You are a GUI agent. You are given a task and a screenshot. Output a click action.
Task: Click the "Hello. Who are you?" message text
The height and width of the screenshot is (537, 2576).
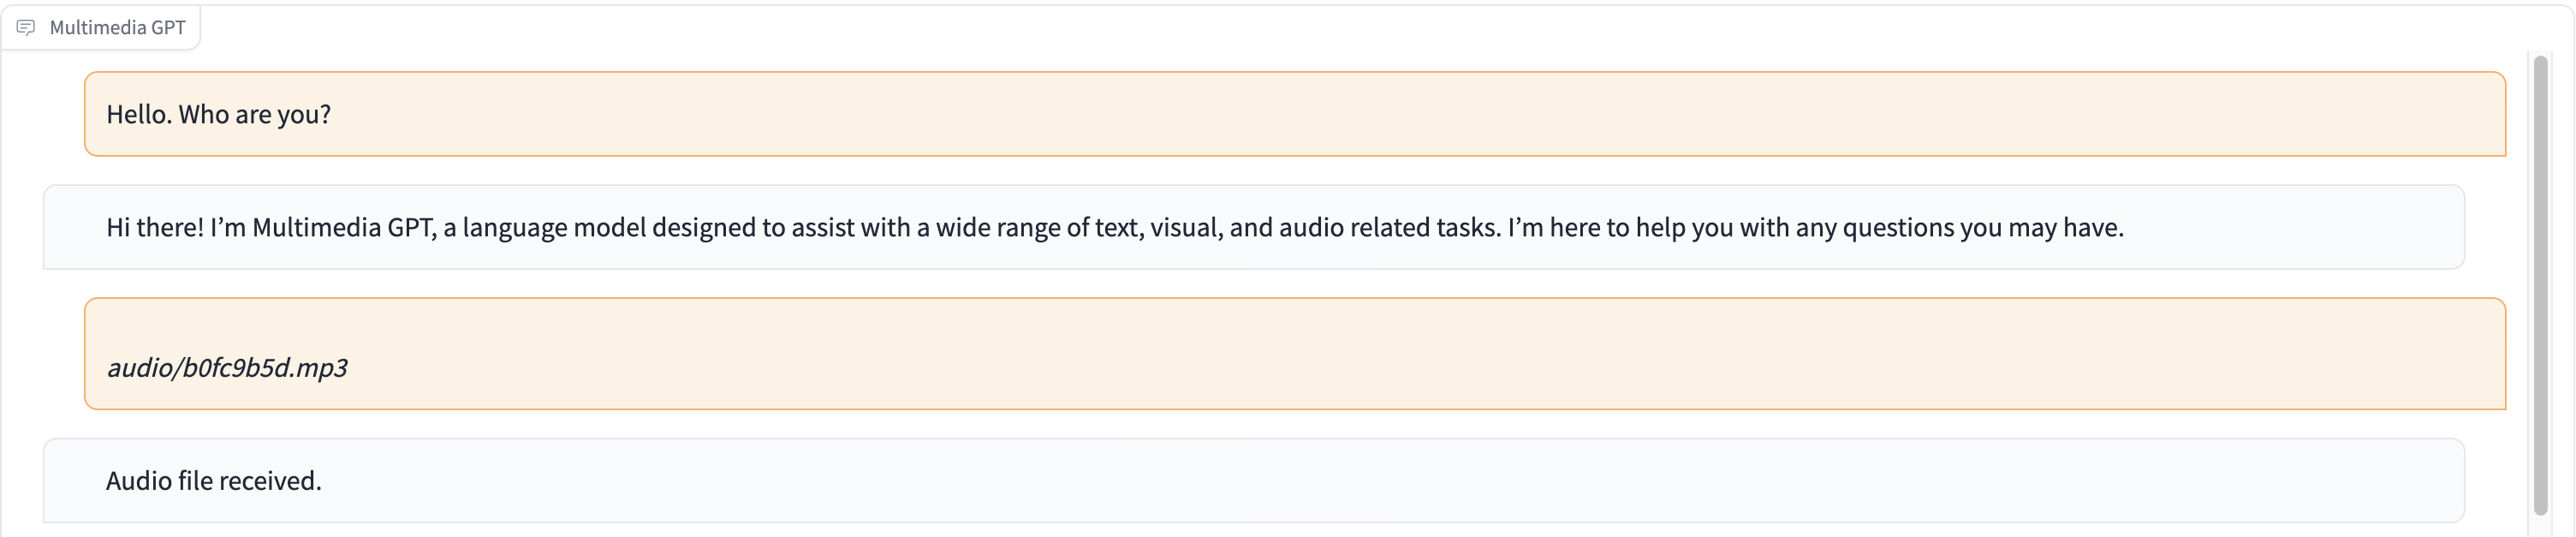[218, 114]
